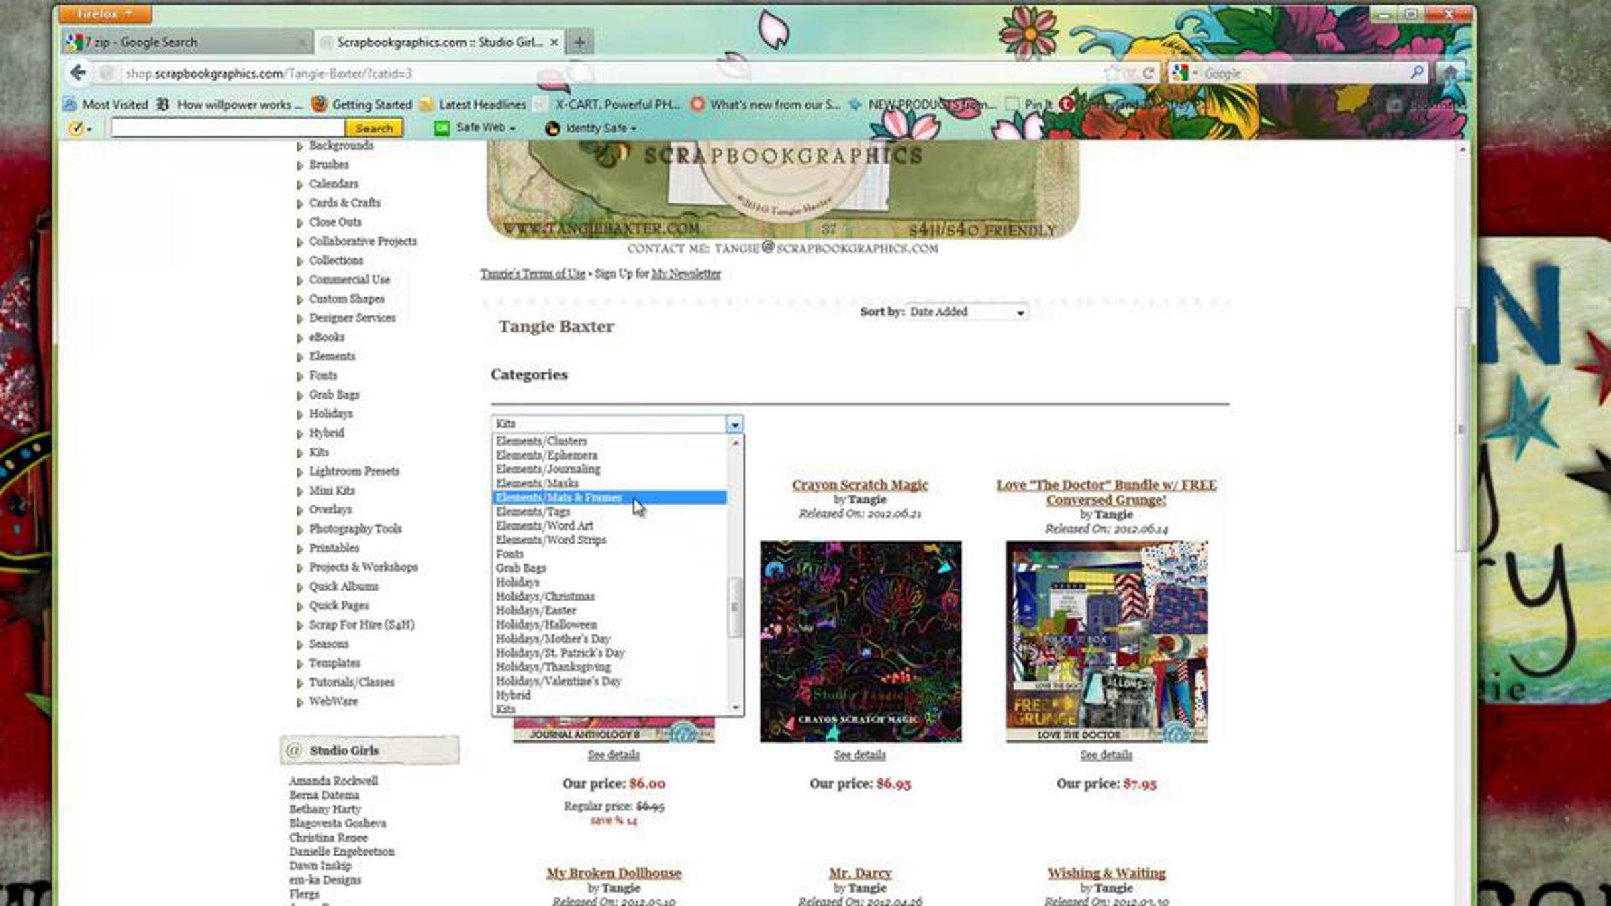Open the Photography Tools category
Image resolution: width=1611 pixels, height=906 pixels.
click(355, 529)
